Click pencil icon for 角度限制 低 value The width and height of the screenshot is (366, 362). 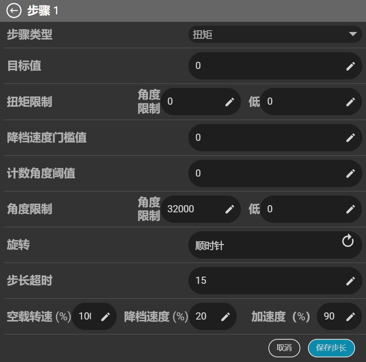tap(350, 209)
